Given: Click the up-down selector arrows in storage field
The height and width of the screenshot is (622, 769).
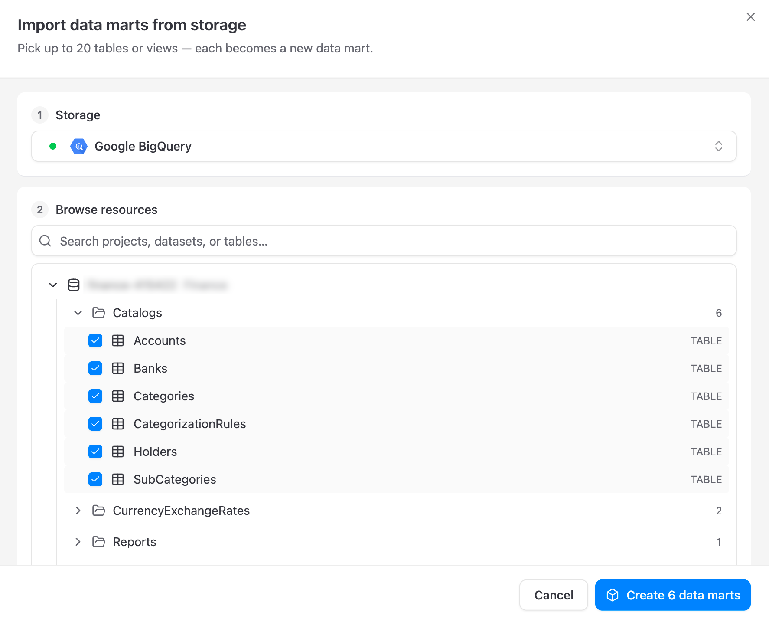Looking at the screenshot, I should click(x=718, y=146).
